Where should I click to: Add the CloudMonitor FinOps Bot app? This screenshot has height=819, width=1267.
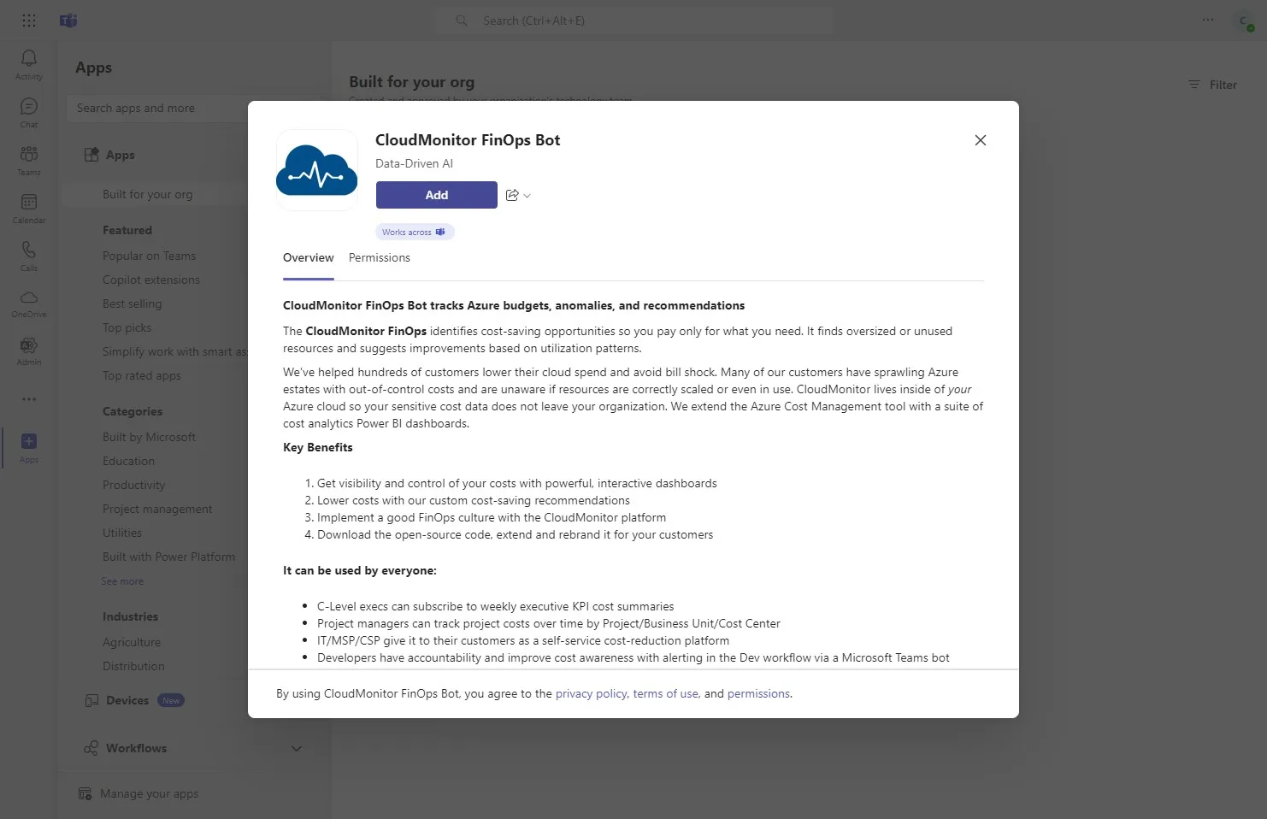pyautogui.click(x=437, y=195)
